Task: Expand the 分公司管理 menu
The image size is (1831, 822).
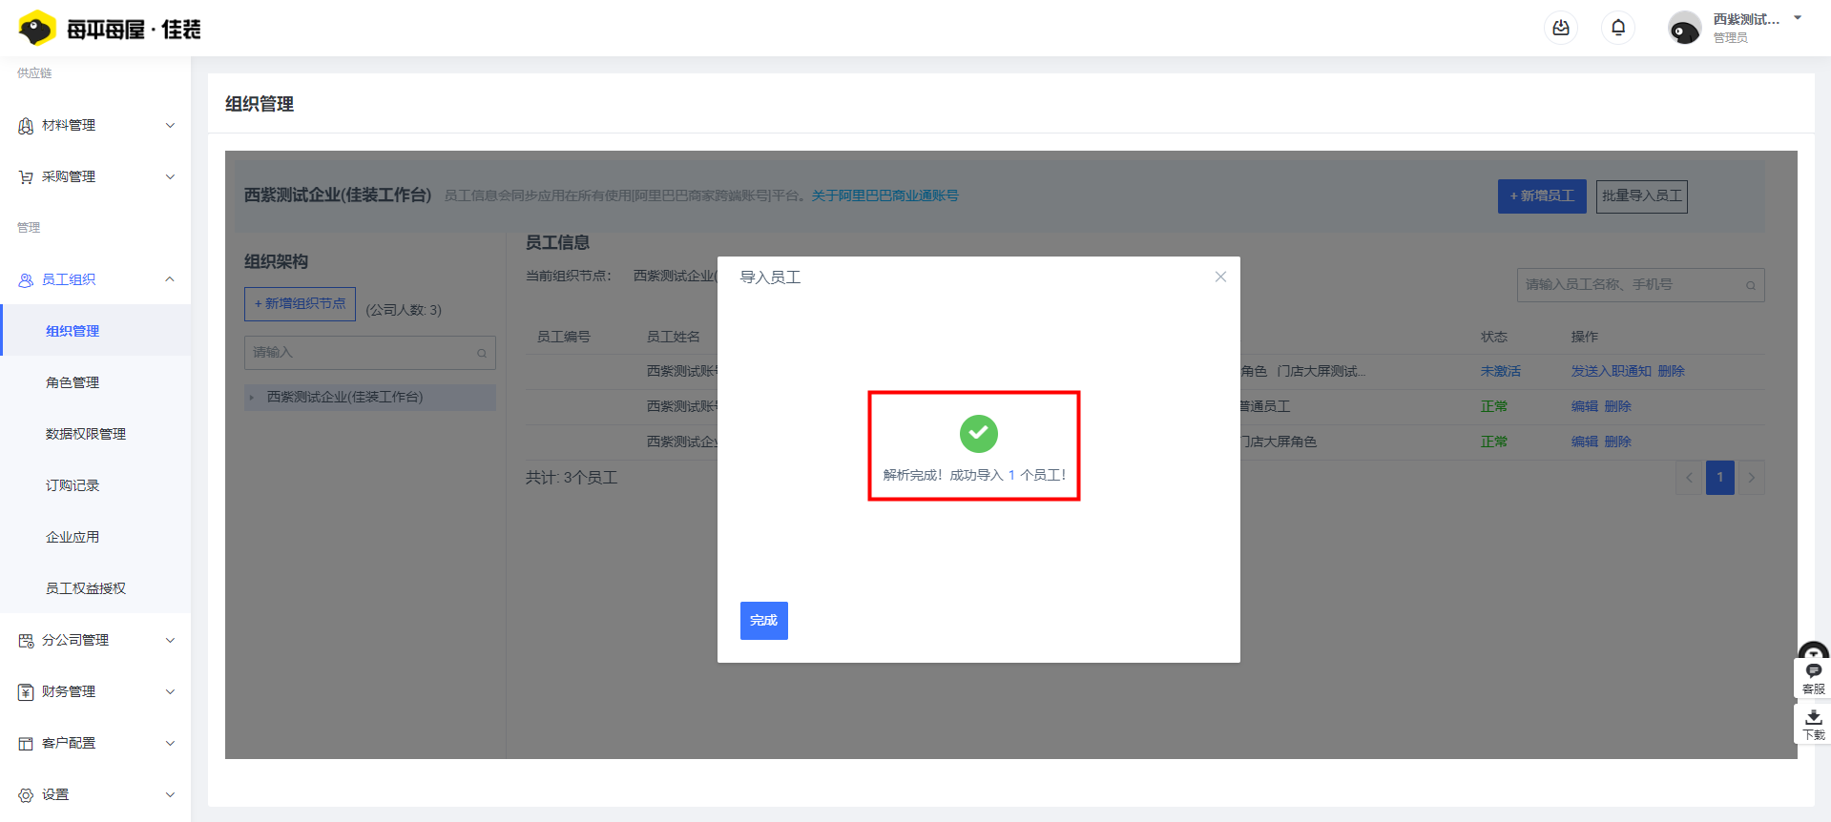Action: pos(95,640)
